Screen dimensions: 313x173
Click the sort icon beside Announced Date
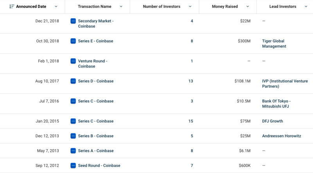point(12,7)
